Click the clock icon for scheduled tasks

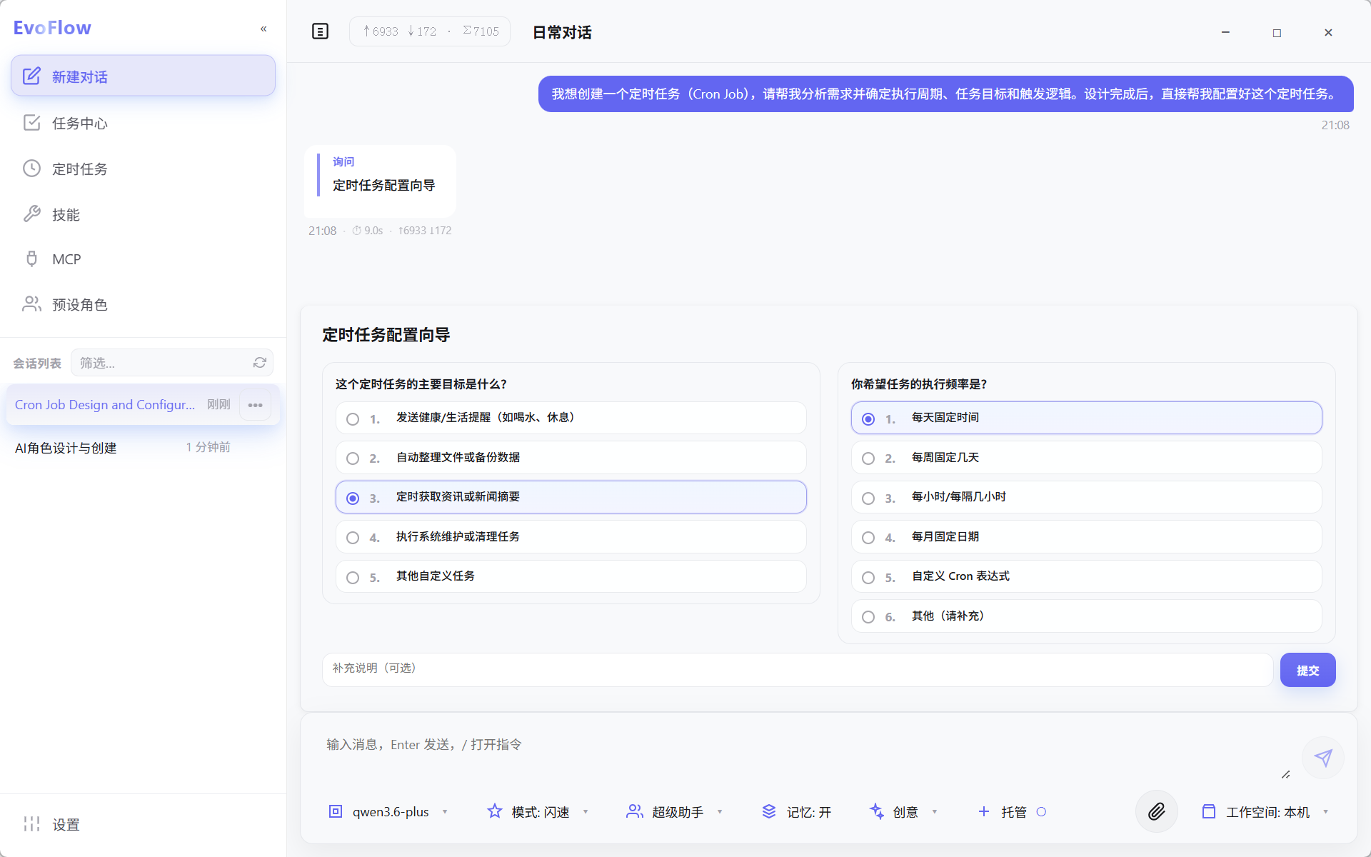click(x=31, y=169)
